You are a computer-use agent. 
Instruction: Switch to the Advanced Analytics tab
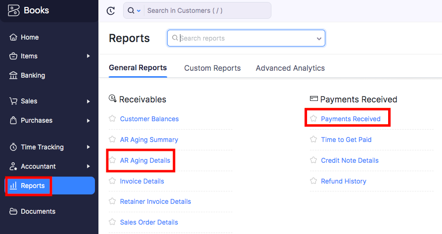[290, 68]
